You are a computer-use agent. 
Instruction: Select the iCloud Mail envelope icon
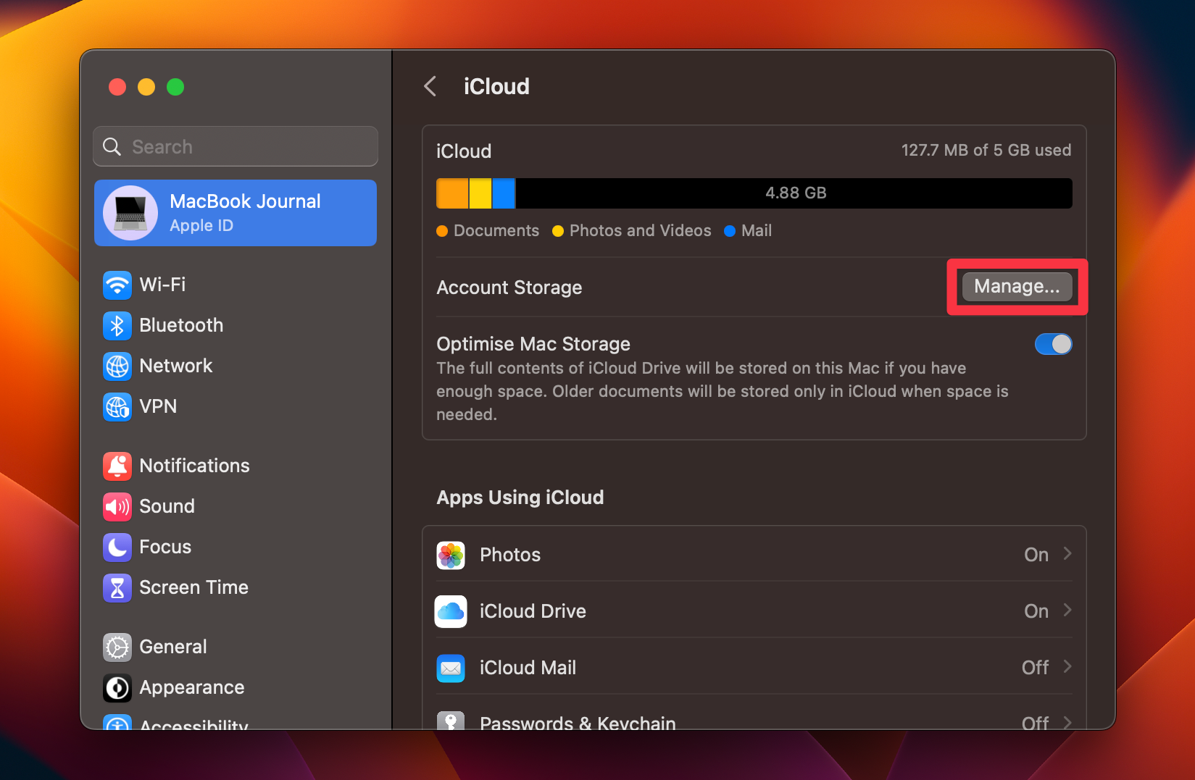450,668
